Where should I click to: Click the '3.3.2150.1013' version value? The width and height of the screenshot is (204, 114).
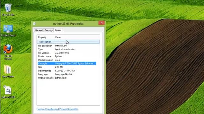62,53
